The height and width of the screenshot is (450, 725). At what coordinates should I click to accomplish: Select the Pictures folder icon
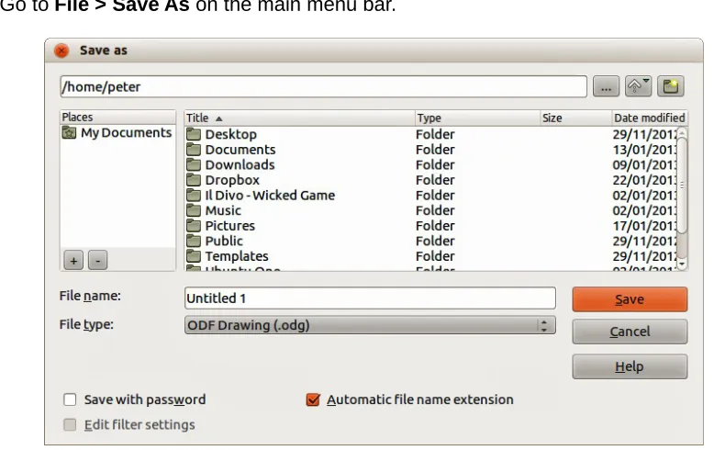[x=194, y=226]
